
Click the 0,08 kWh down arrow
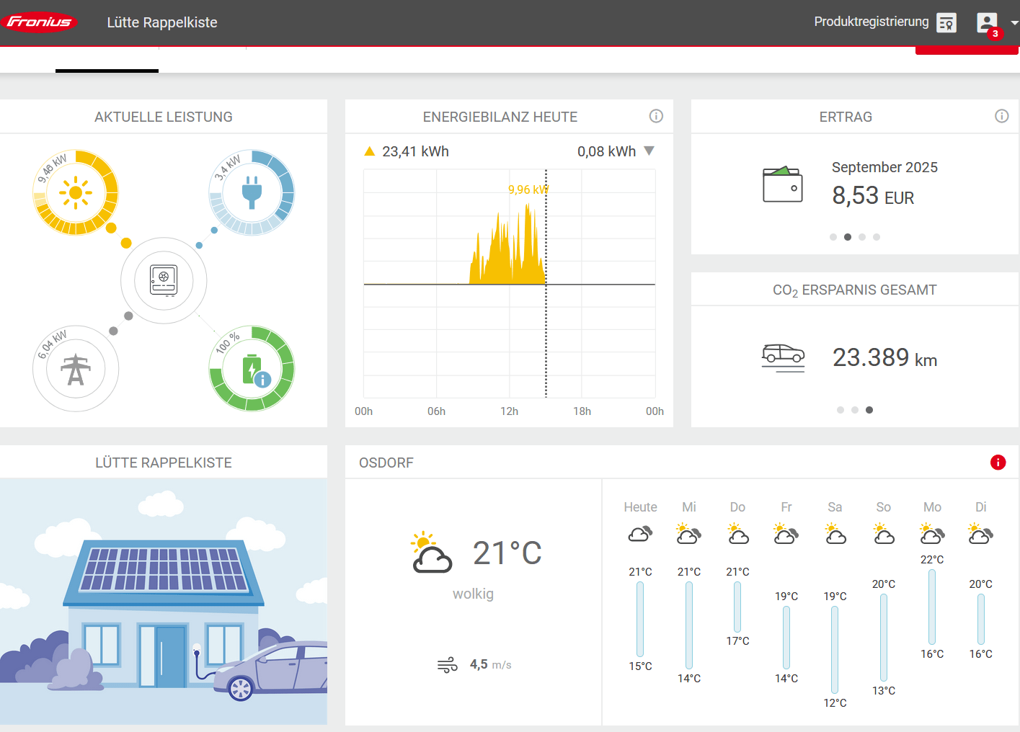(649, 151)
